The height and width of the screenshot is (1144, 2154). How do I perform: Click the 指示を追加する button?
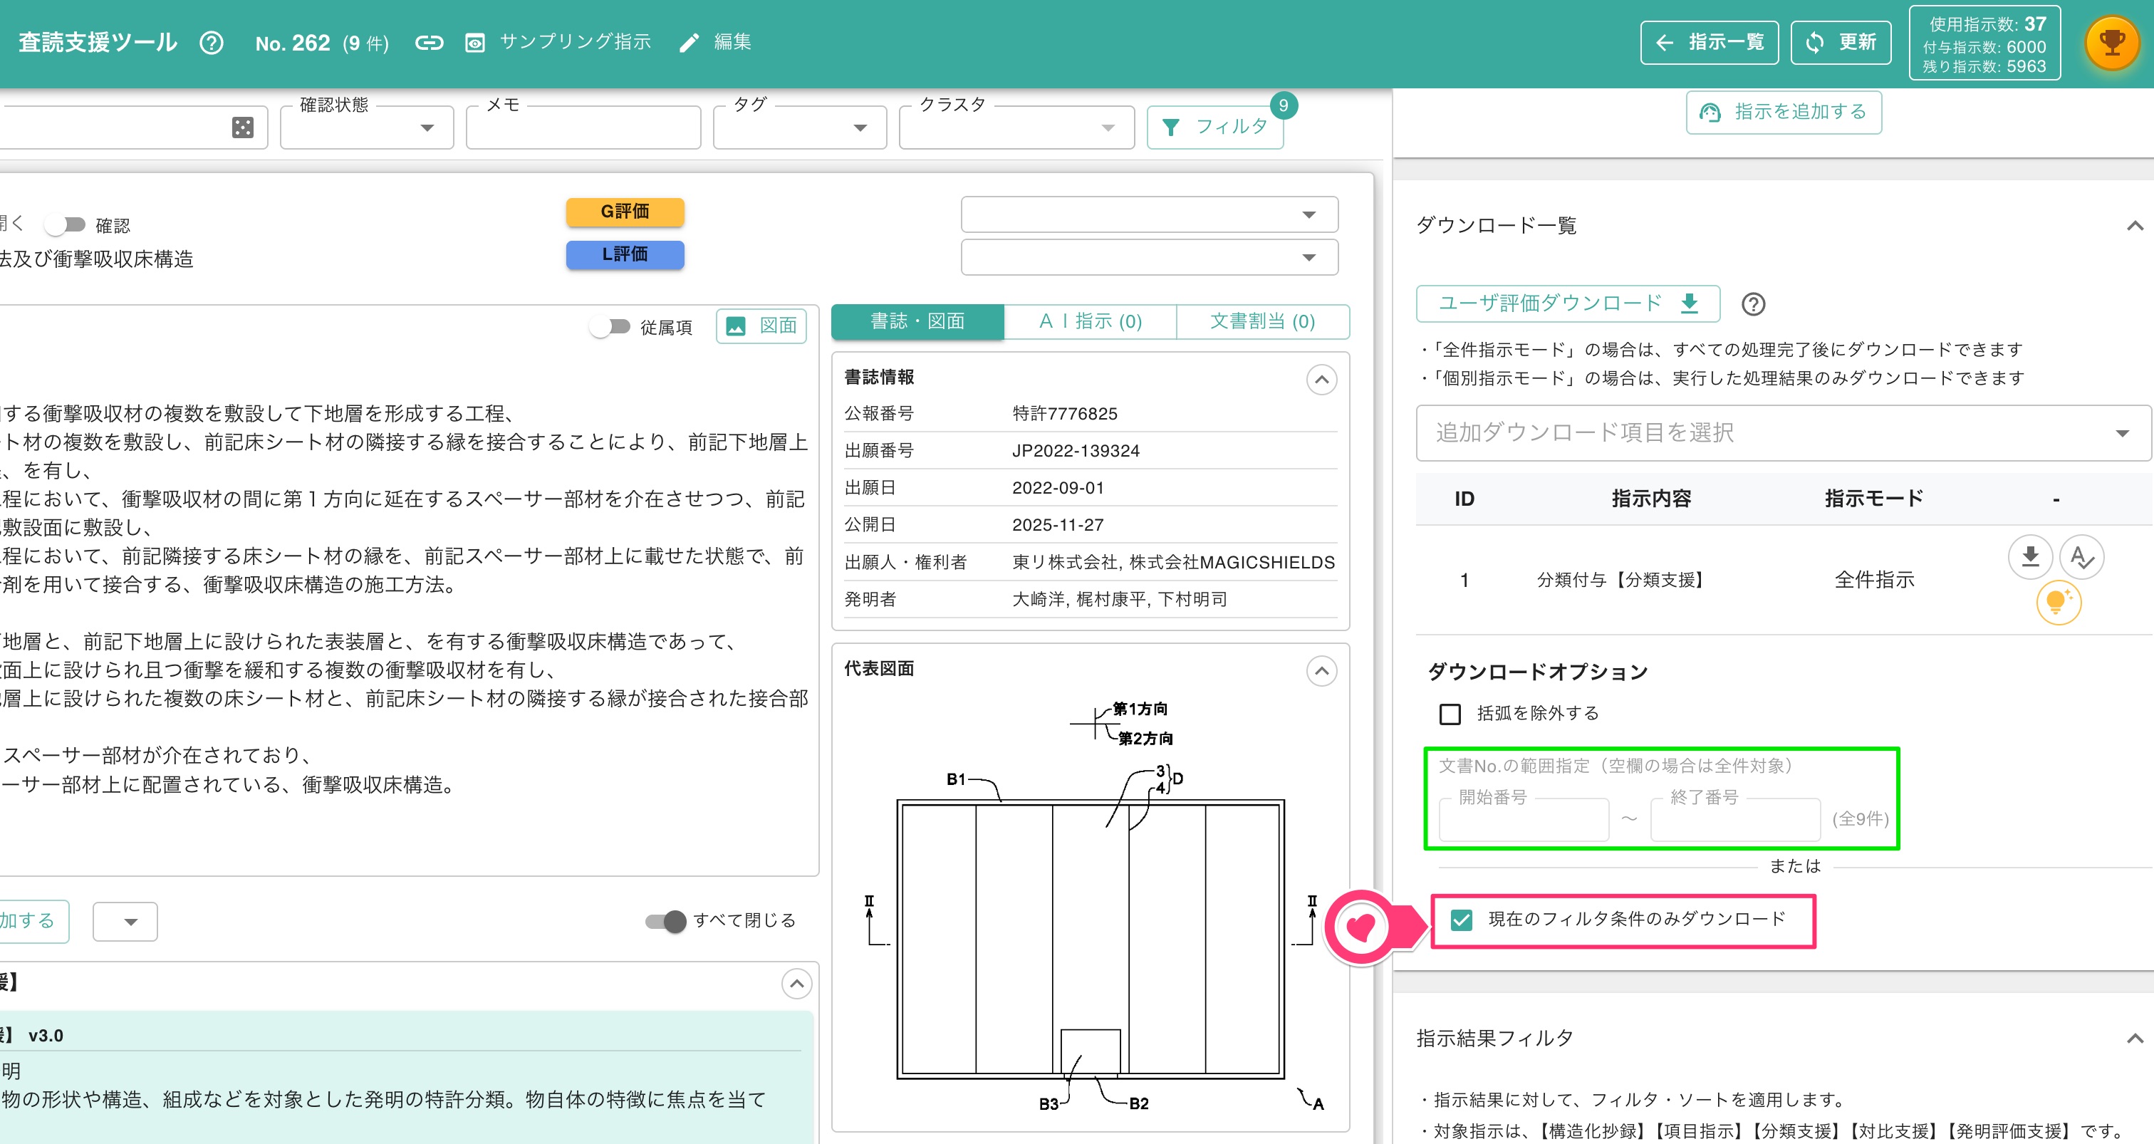pyautogui.click(x=1783, y=111)
